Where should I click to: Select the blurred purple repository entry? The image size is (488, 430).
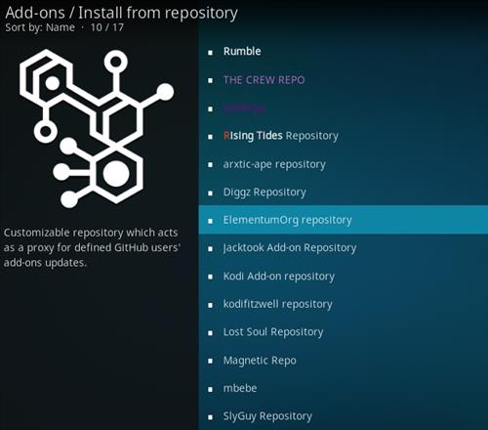tap(344, 108)
